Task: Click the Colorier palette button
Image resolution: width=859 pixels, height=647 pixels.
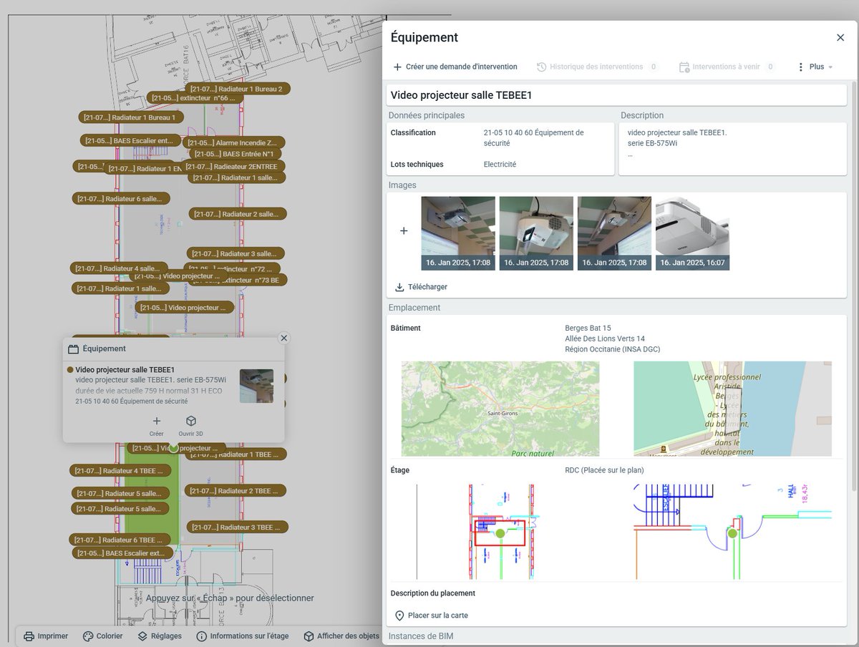Action: pyautogui.click(x=102, y=636)
